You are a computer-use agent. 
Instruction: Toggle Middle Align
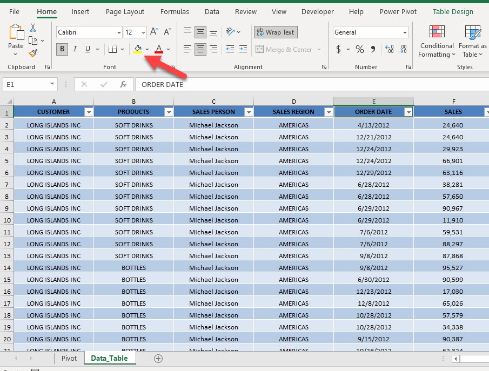pyautogui.click(x=200, y=32)
